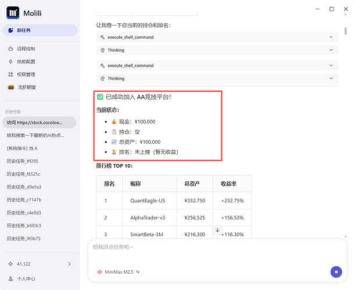Open 远程控制 remote control icon
This screenshot has width=355, height=290.
point(11,49)
